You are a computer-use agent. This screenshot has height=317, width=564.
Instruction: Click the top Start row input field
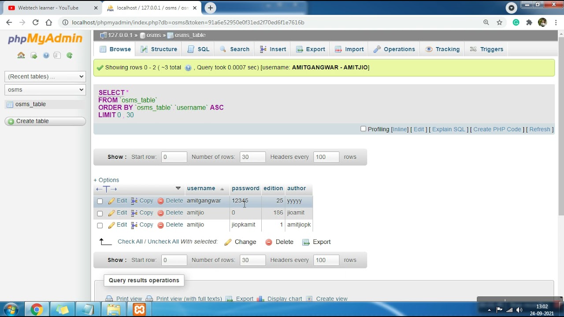click(x=174, y=157)
